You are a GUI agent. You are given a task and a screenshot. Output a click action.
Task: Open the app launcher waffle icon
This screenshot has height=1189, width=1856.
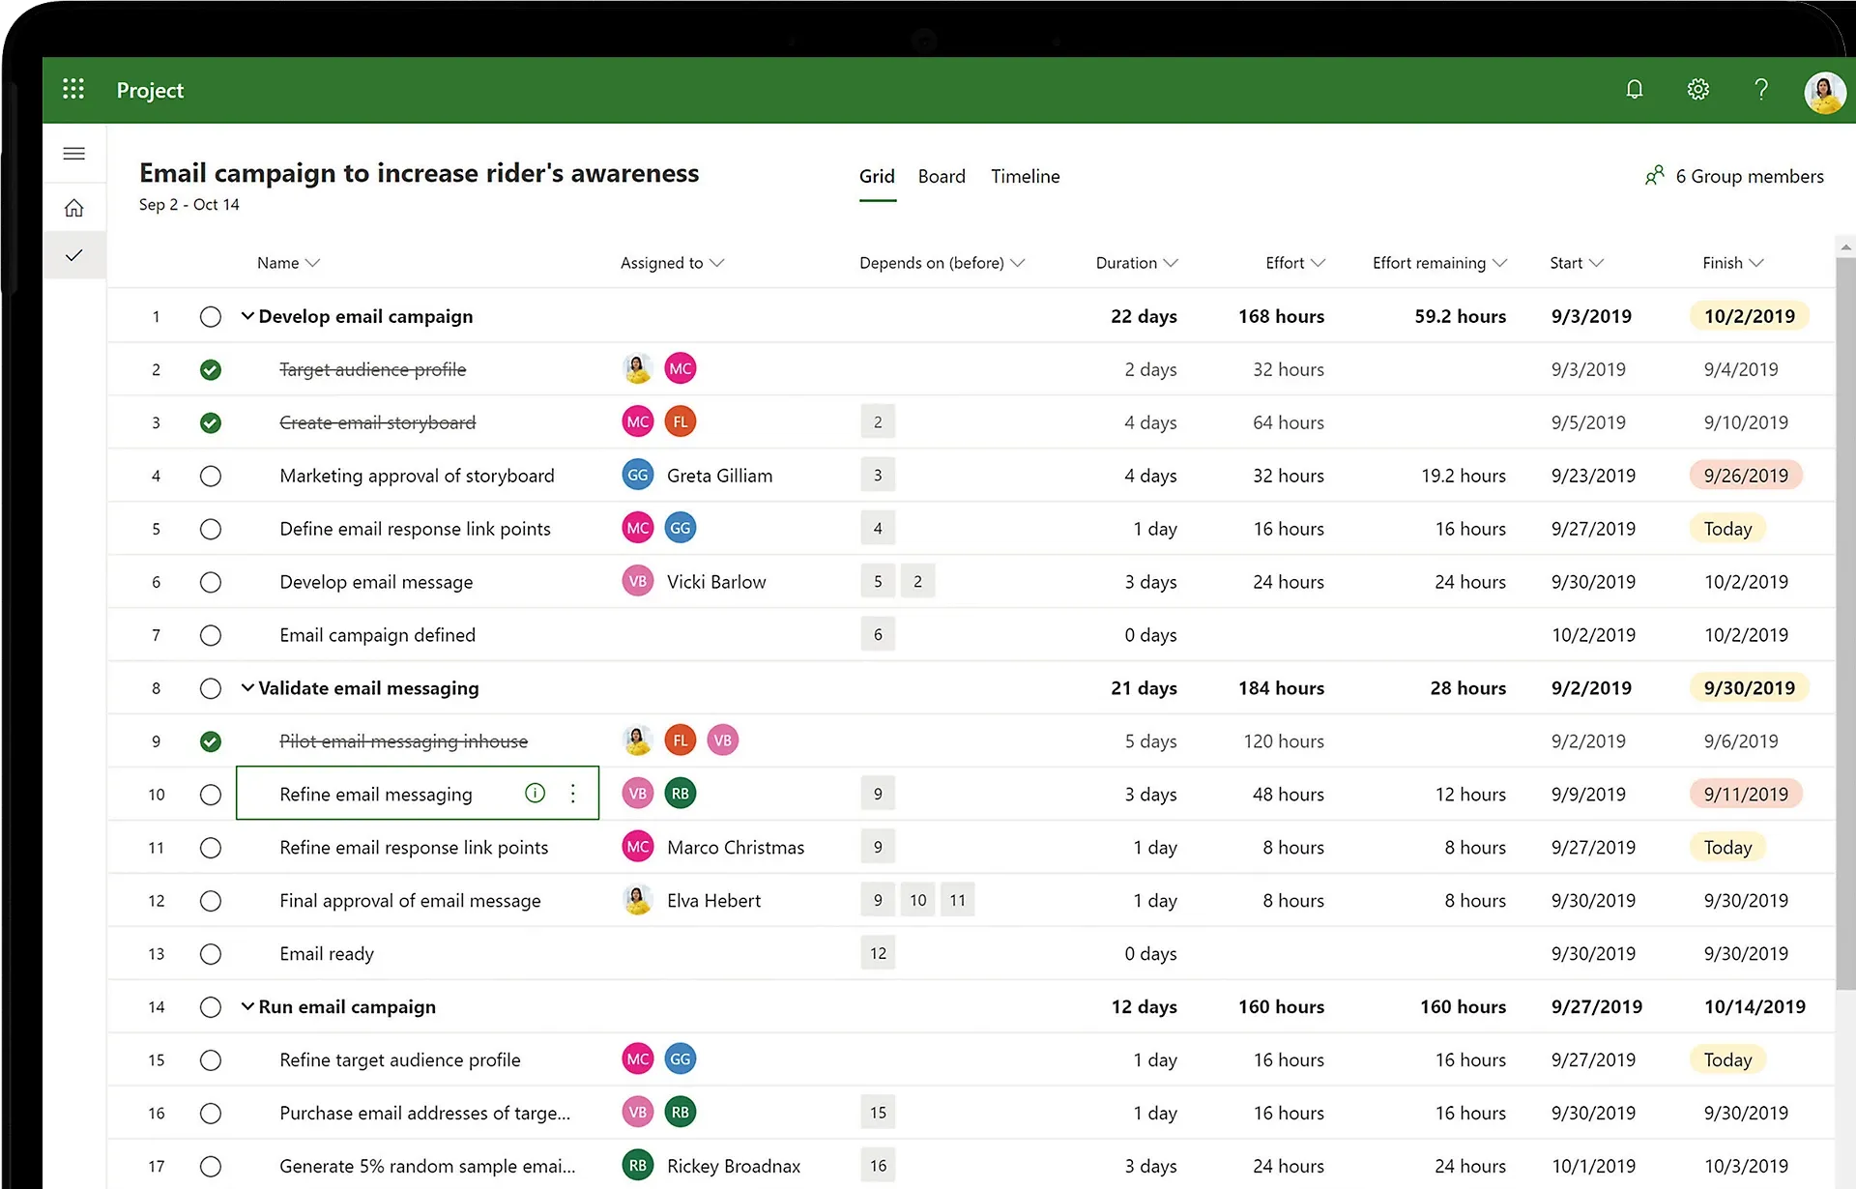click(73, 89)
